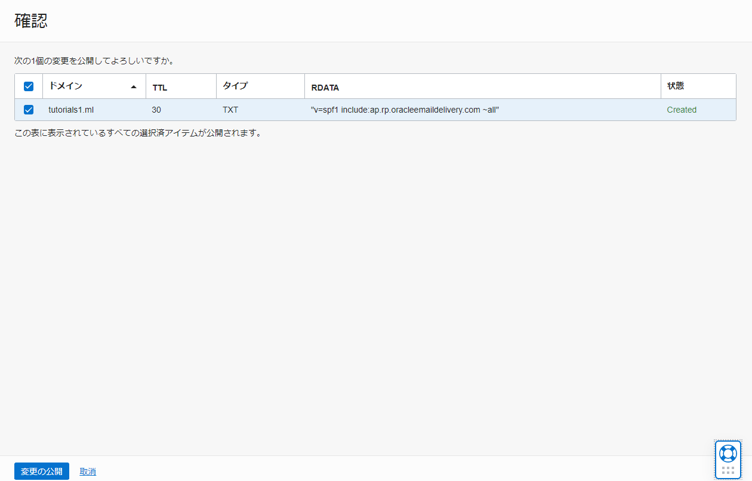The height and width of the screenshot is (481, 752).
Task: Select the tutorials1.ml domain cell
Action: tap(71, 110)
